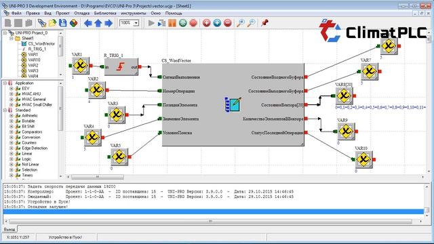Open project with the folder icon

point(52,23)
